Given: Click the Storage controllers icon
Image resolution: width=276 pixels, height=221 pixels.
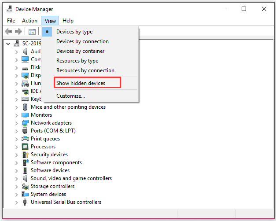Looking at the screenshot, I should (25, 186).
